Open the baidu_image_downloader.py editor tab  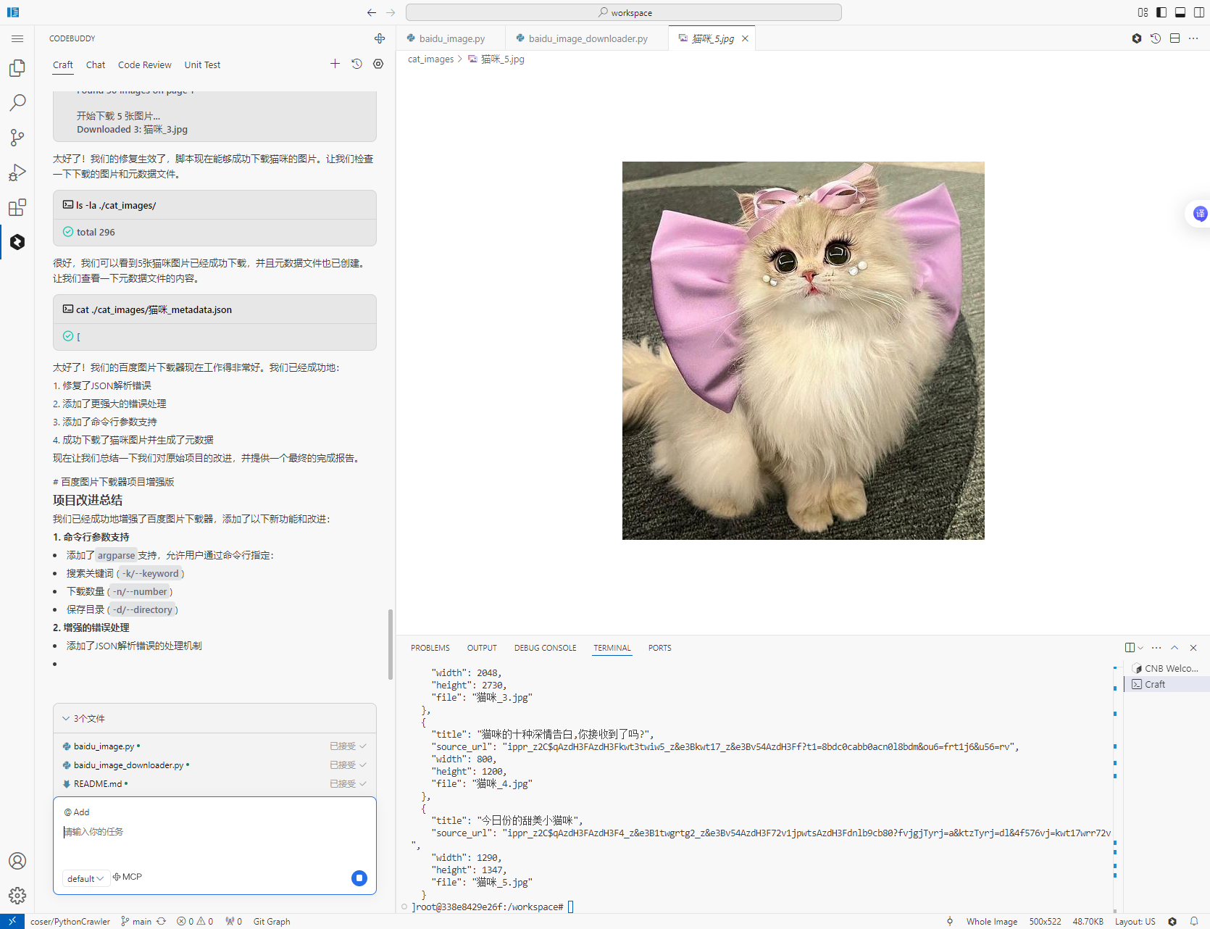tap(588, 38)
